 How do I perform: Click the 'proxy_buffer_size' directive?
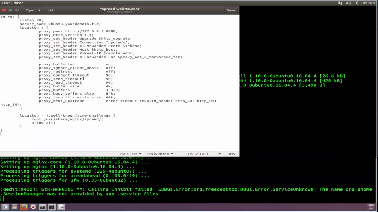(59, 86)
